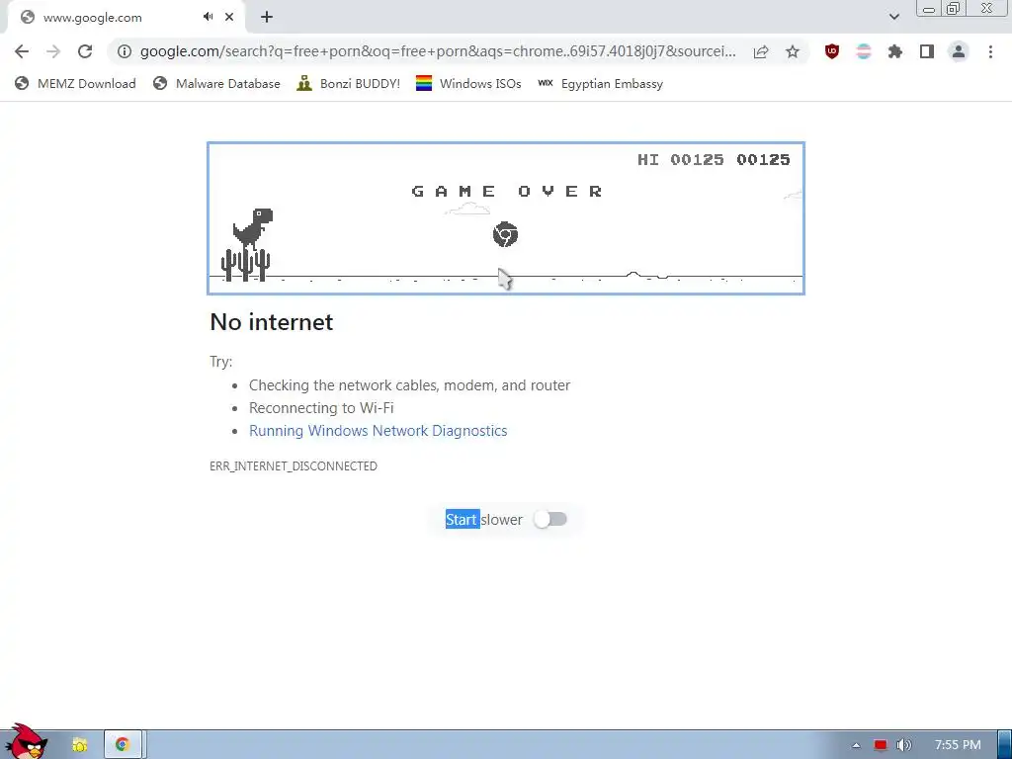Open the striped flag extension icon
Screen dimensions: 1012x759
pyautogui.click(x=864, y=51)
